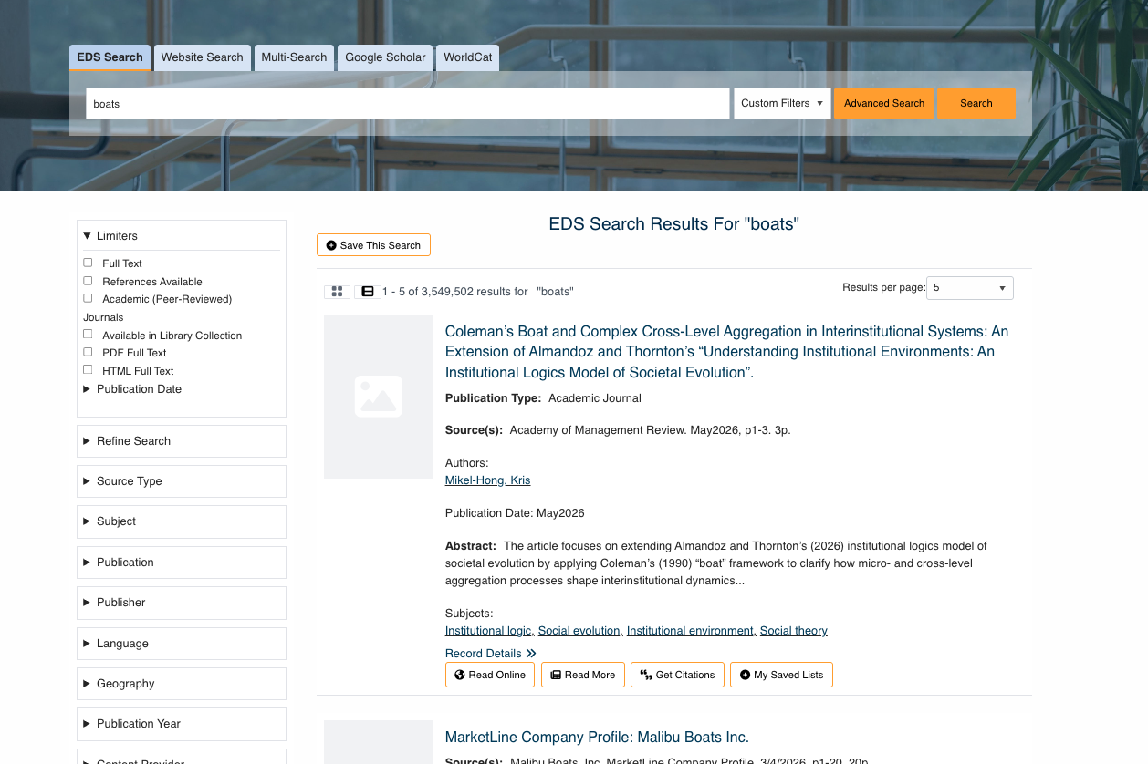Click the Publication Date: May2026 text
The width and height of the screenshot is (1148, 764).
(515, 513)
